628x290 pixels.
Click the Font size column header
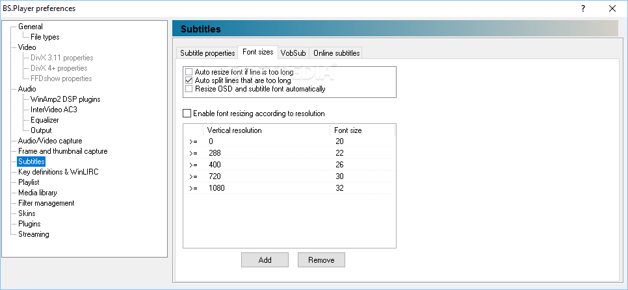pos(363,130)
